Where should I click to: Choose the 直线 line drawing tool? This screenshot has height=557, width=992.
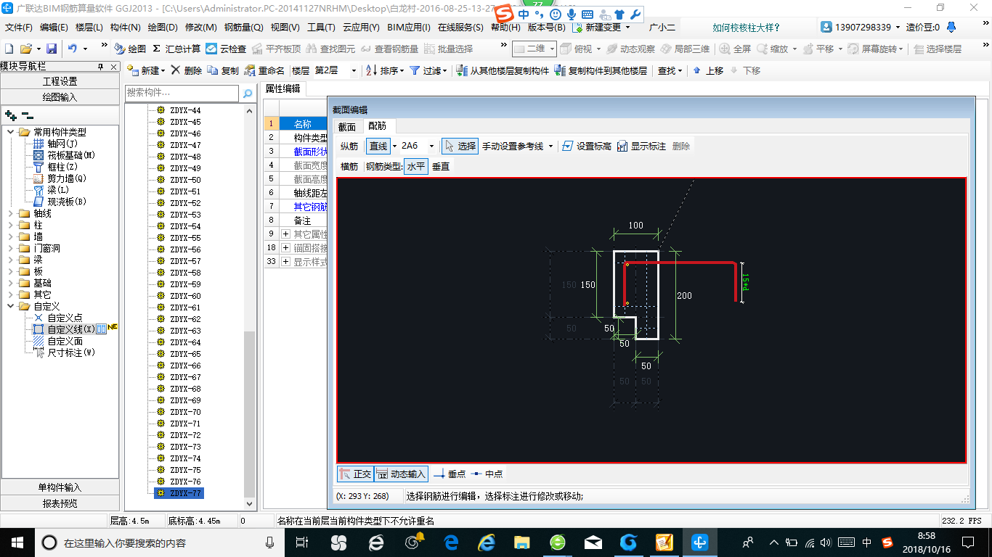(x=378, y=146)
